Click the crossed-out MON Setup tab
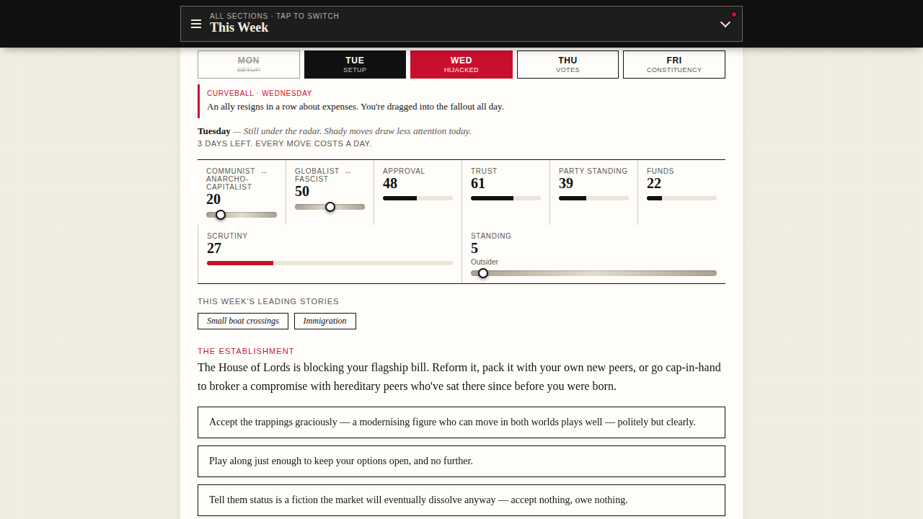Viewport: 923px width, 519px height. click(249, 64)
